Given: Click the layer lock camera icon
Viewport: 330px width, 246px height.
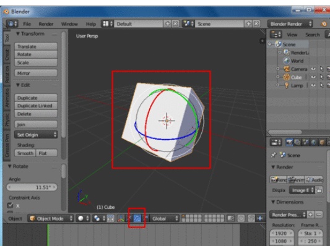Looking at the screenshot, I should [231, 218].
